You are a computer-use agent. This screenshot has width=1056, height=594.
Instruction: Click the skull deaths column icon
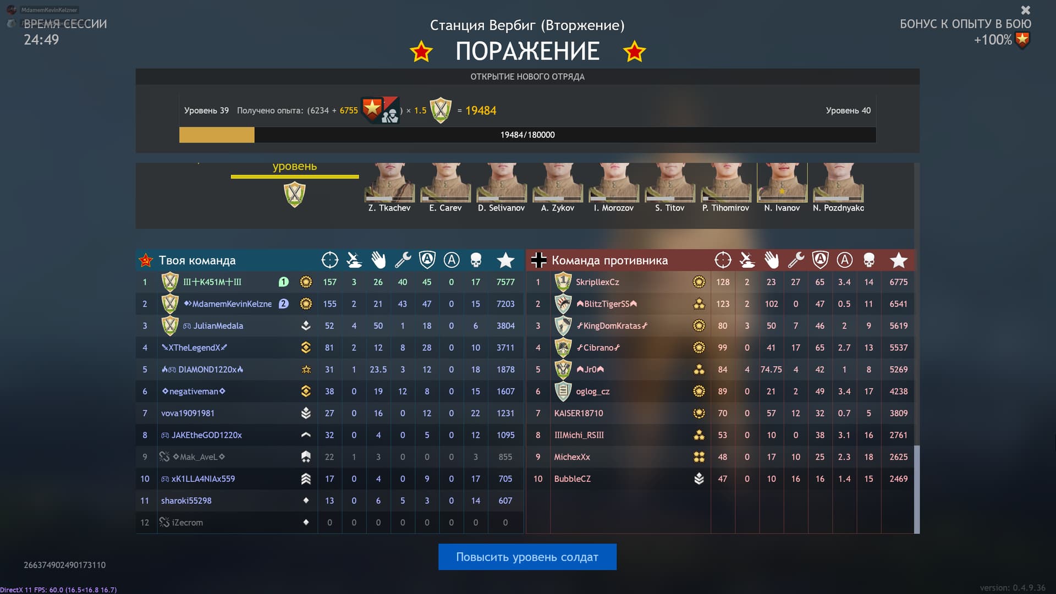coord(475,260)
